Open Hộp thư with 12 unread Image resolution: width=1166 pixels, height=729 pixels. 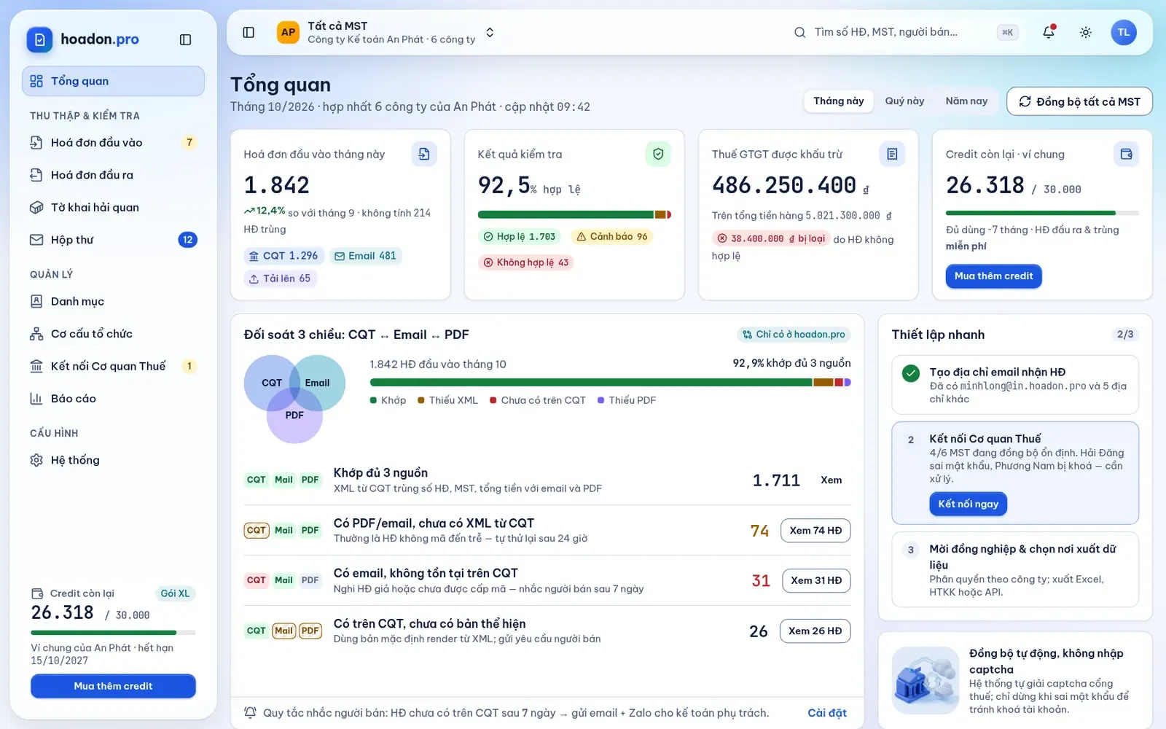click(x=113, y=240)
